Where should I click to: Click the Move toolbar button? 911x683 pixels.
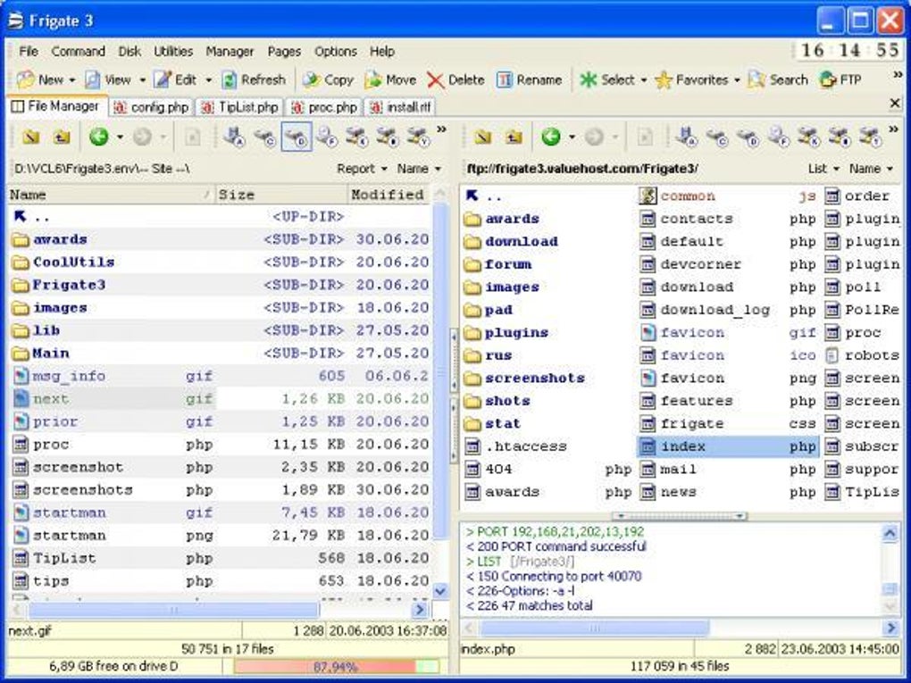tap(390, 79)
